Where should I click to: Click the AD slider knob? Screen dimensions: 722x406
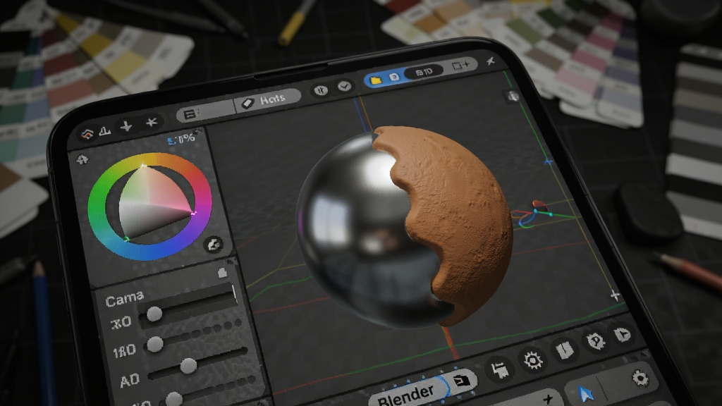[x=188, y=366]
